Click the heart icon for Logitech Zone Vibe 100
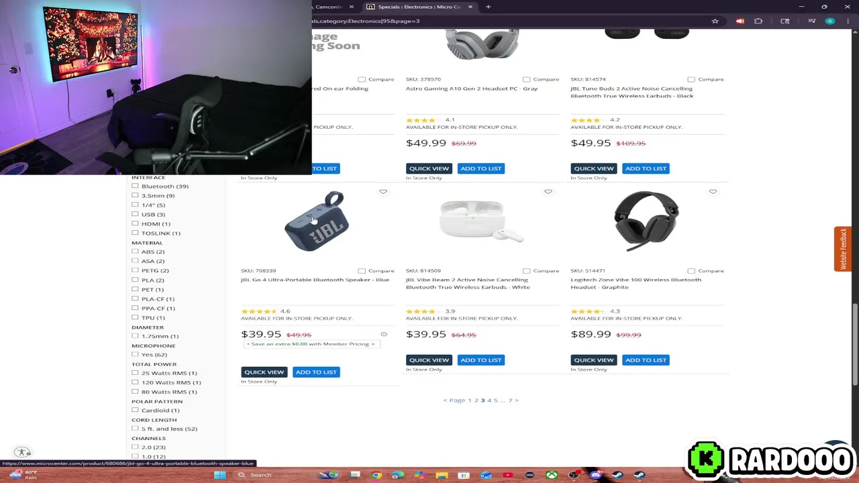The height and width of the screenshot is (483, 859). pyautogui.click(x=713, y=192)
